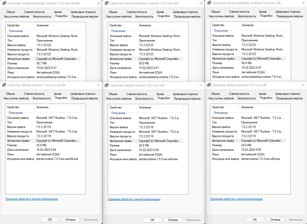Image resolution: width=307 pixels, height=224 pixels.
Task: Click the installer icon in windowsdesktop-runtime x86 title bar
Action: (x=209, y=3)
